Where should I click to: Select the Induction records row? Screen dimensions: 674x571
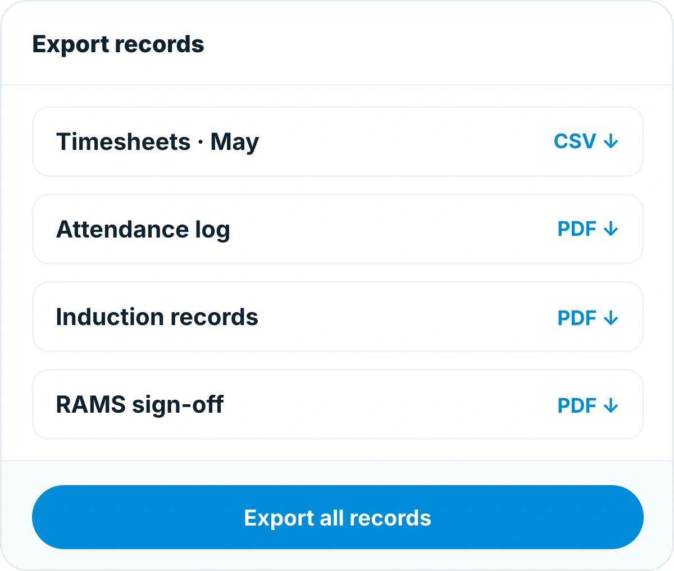pos(338,317)
